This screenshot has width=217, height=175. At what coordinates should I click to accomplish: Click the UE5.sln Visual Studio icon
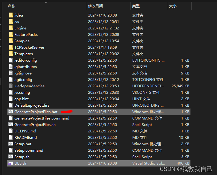(11, 163)
